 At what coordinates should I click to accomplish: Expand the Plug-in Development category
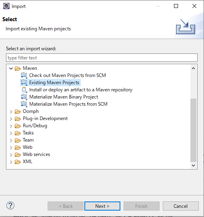[x=11, y=119]
